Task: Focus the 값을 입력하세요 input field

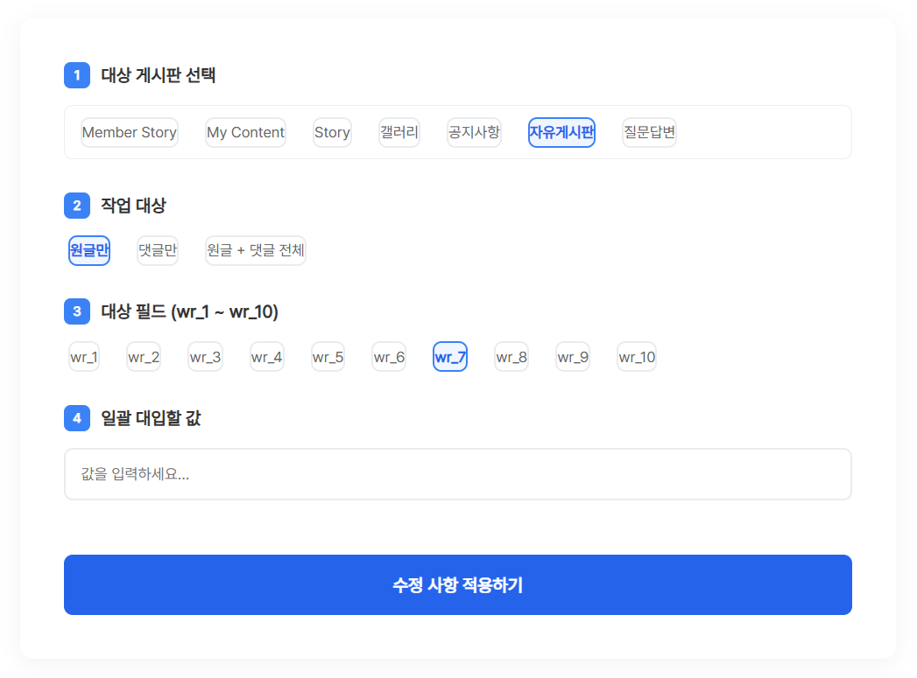Action: pos(458,474)
